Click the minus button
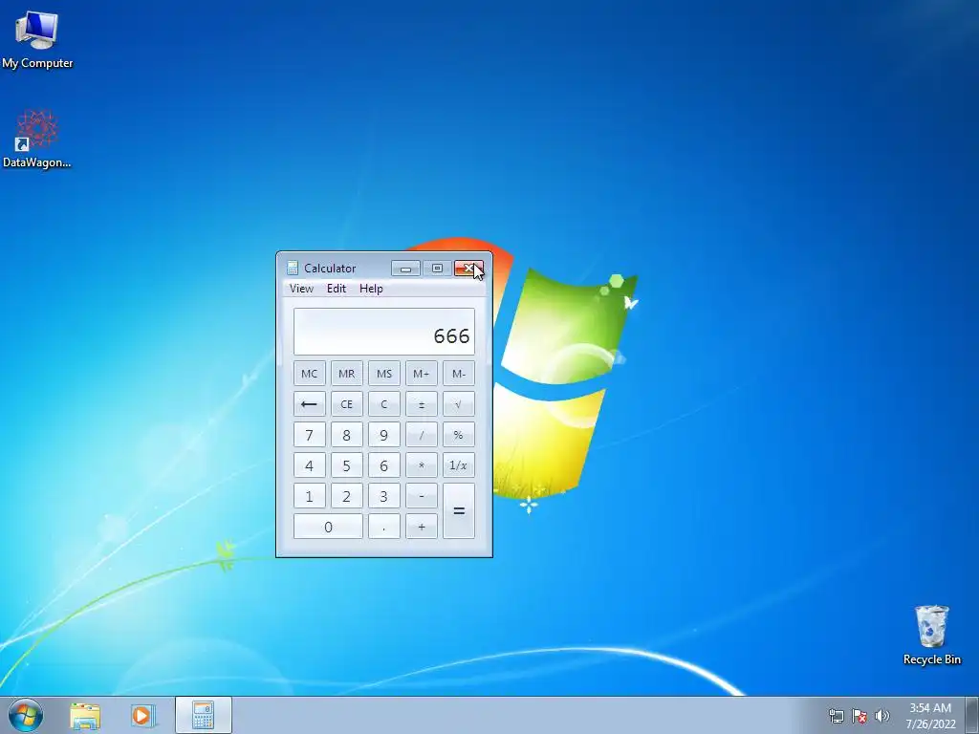 (x=422, y=496)
